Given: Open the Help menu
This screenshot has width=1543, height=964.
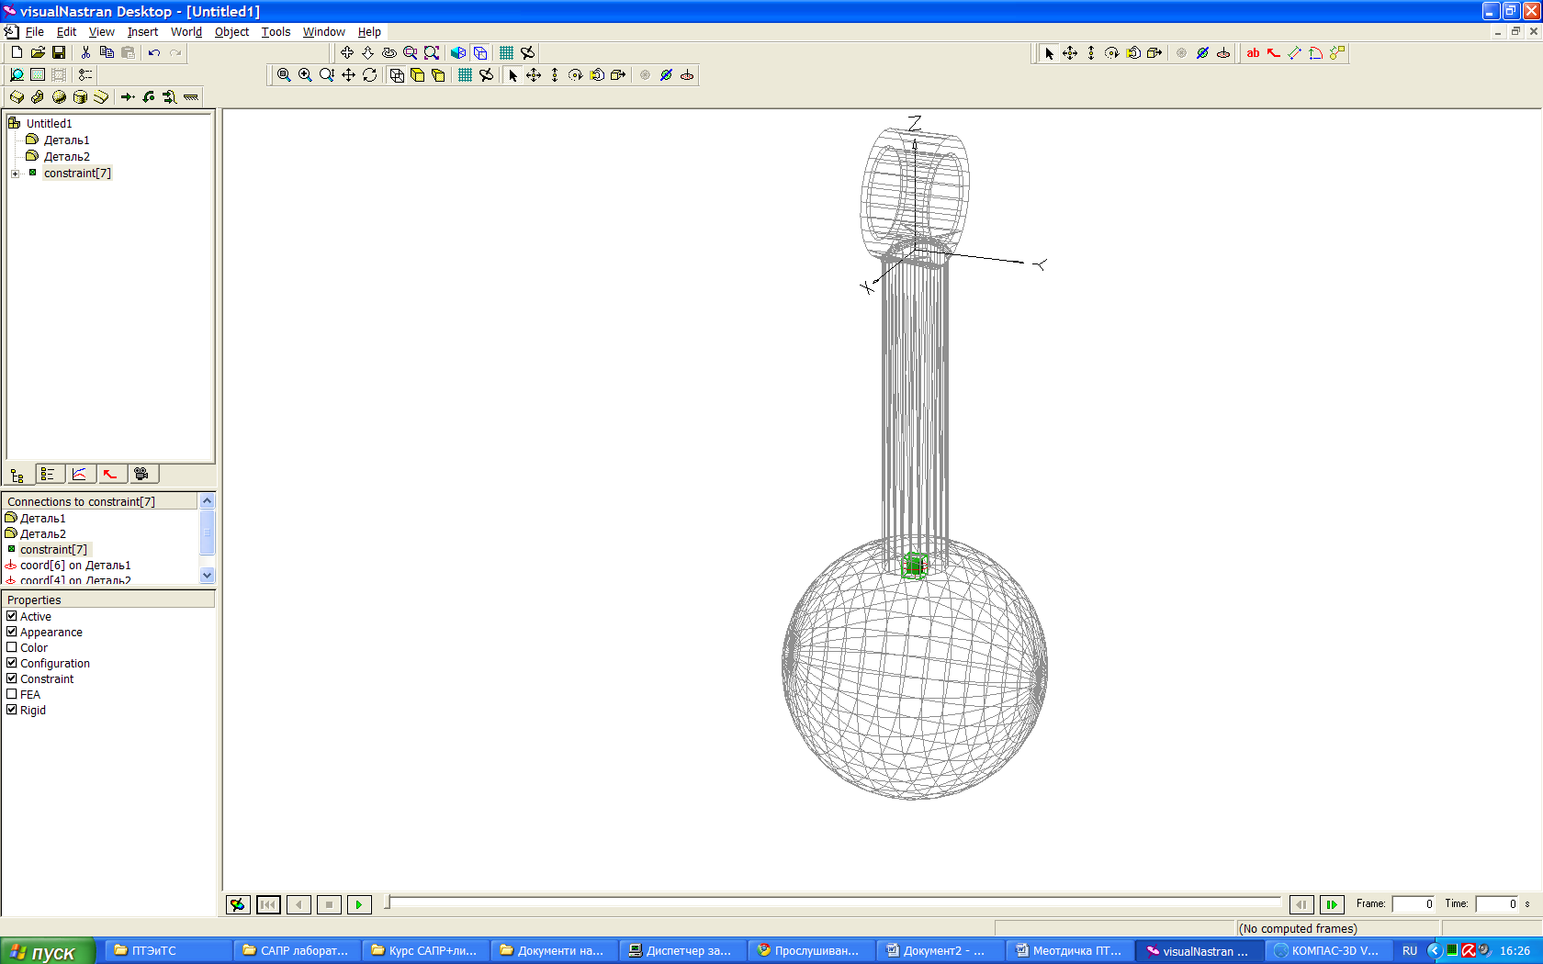Looking at the screenshot, I should (369, 31).
